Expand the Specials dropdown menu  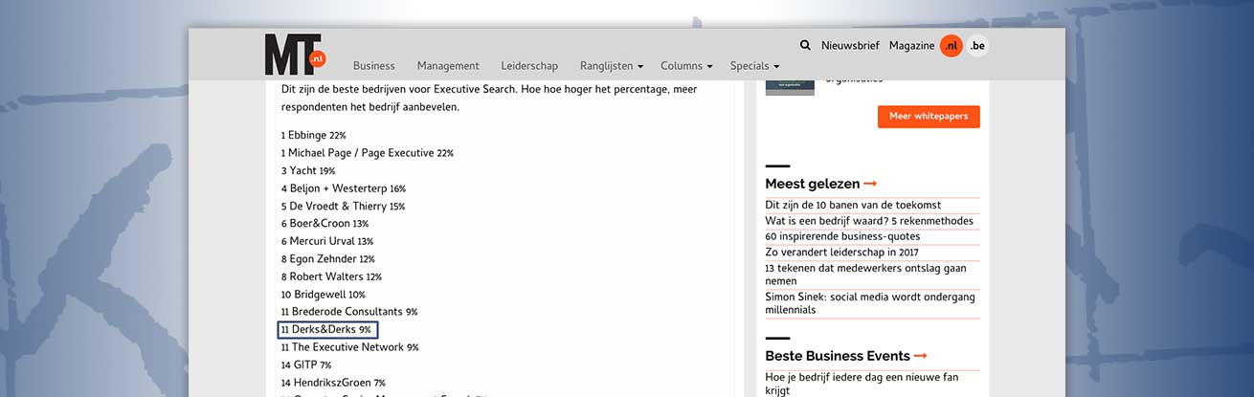click(x=754, y=66)
